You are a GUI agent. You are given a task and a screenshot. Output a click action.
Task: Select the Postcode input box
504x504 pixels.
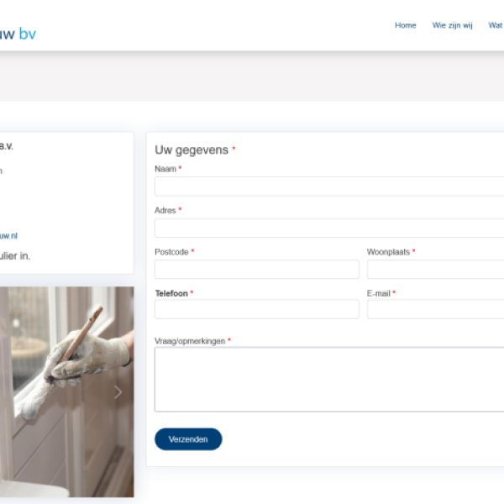click(256, 269)
